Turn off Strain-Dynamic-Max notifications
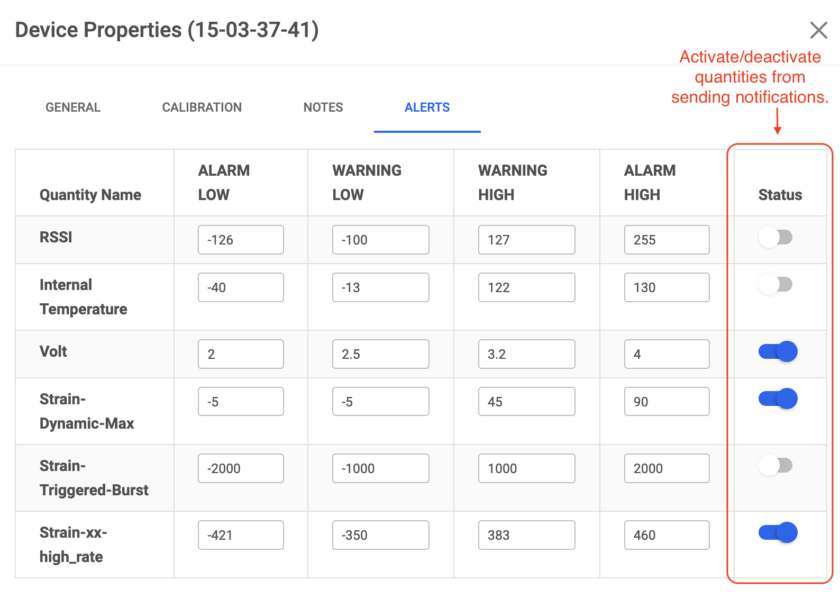 coord(778,399)
